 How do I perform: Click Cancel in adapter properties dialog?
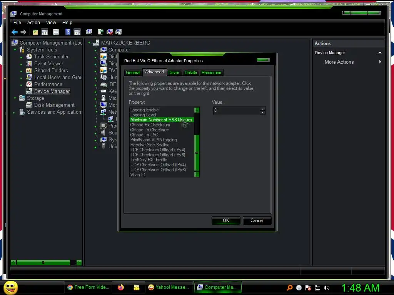click(257, 220)
